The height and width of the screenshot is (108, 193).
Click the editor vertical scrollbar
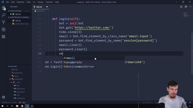click(192, 53)
